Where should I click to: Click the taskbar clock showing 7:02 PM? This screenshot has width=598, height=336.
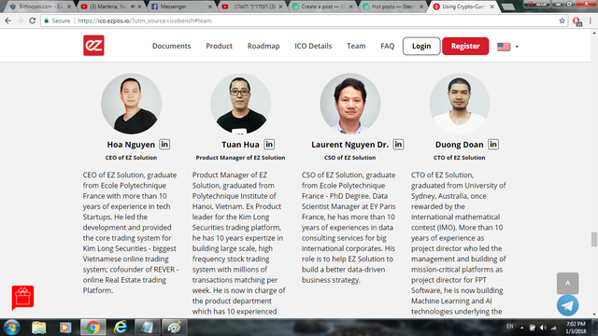(x=576, y=328)
